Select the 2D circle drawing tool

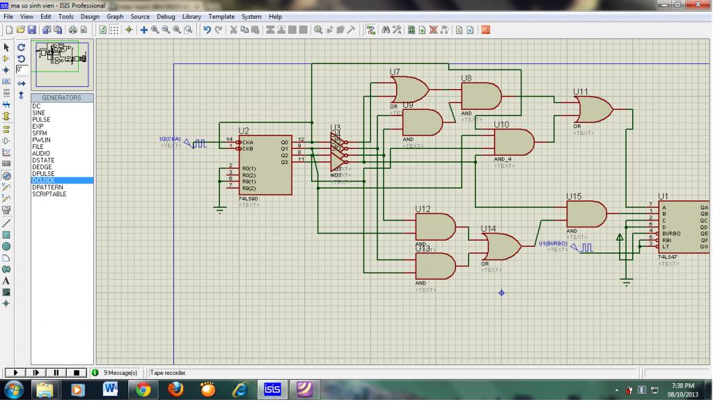(6, 246)
